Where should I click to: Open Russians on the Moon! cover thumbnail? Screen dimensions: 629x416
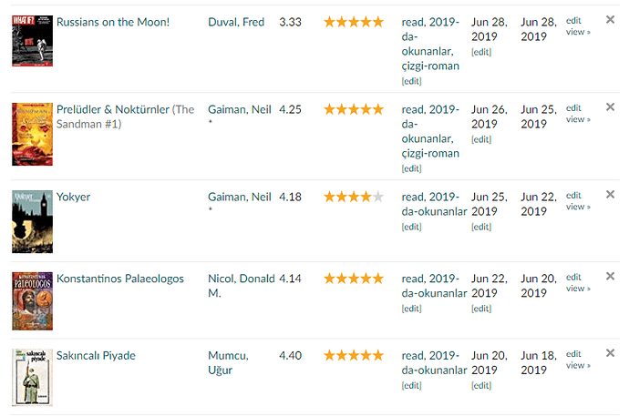click(x=26, y=40)
